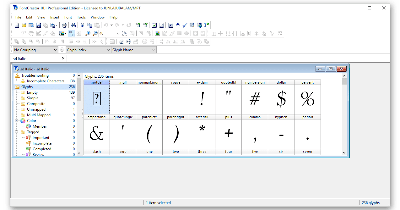Select Troubleshooting in the category tree
Image resolution: width=400 pixels, height=210 pixels.
tap(35, 75)
